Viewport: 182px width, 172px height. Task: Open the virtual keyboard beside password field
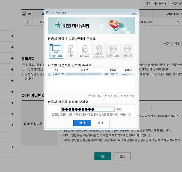click(x=119, y=109)
